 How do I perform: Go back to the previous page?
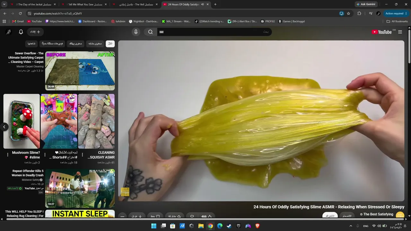coord(5,13)
